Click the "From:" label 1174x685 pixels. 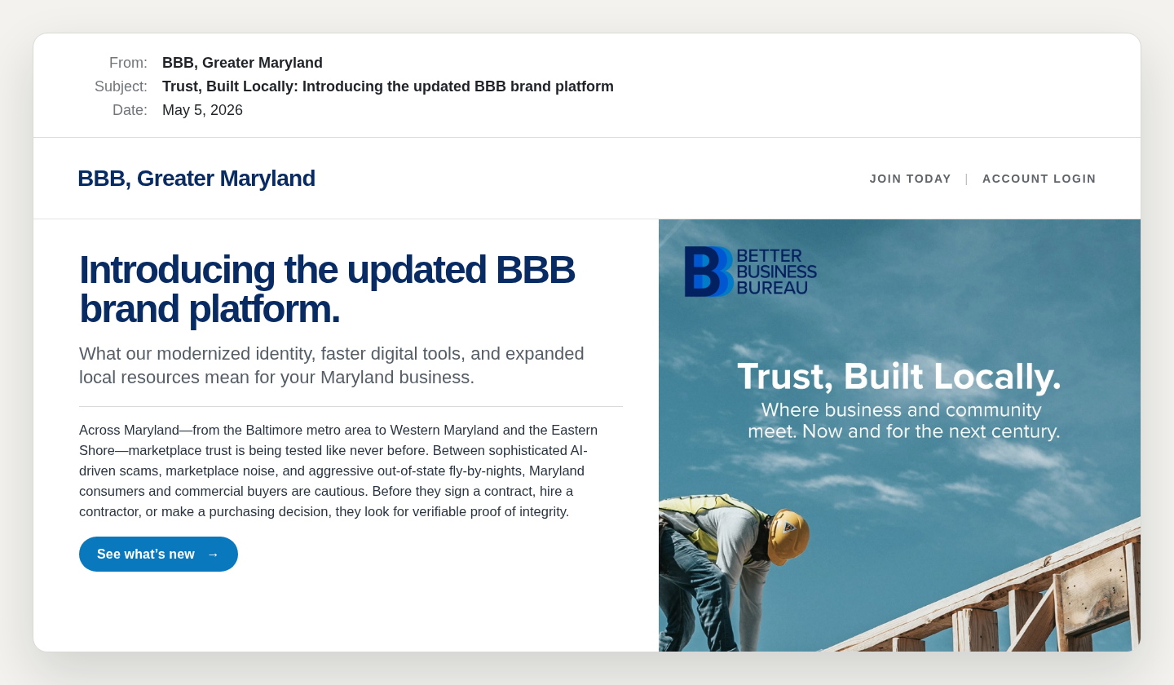[128, 63]
